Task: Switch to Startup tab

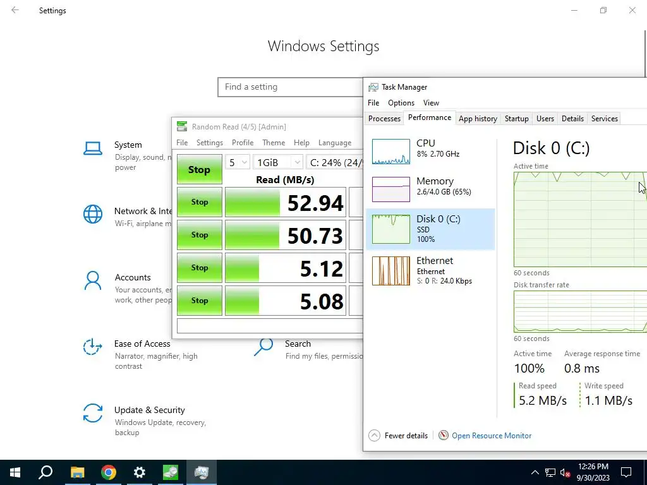Action: [x=517, y=118]
